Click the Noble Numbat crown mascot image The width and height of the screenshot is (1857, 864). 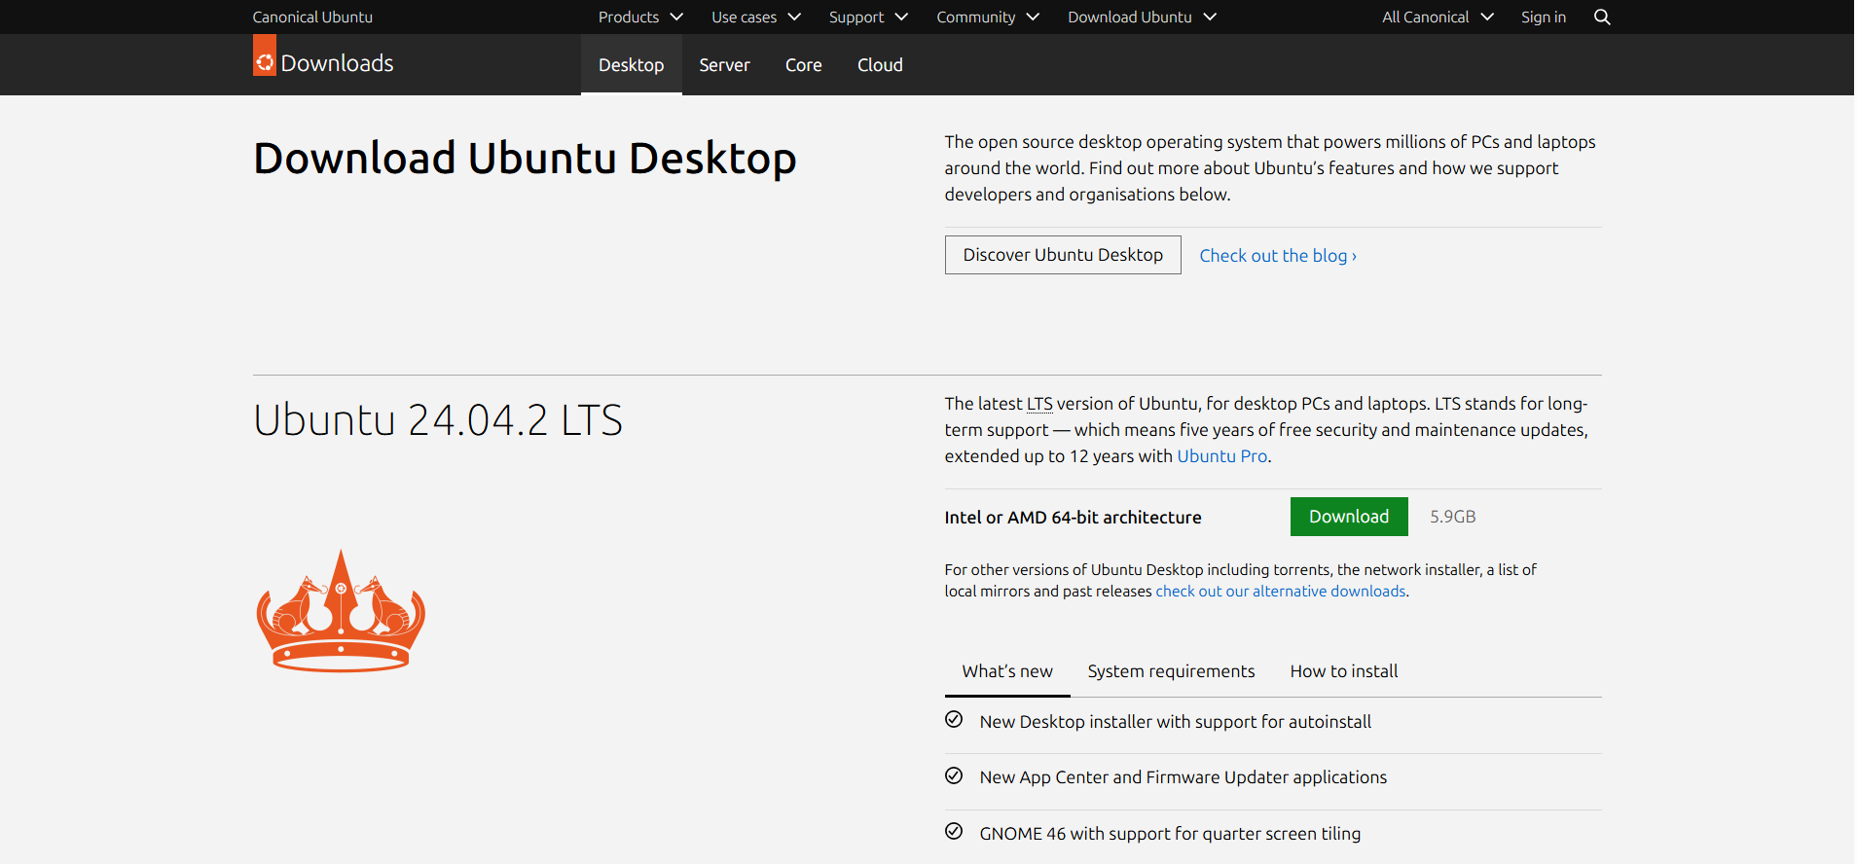point(341,610)
